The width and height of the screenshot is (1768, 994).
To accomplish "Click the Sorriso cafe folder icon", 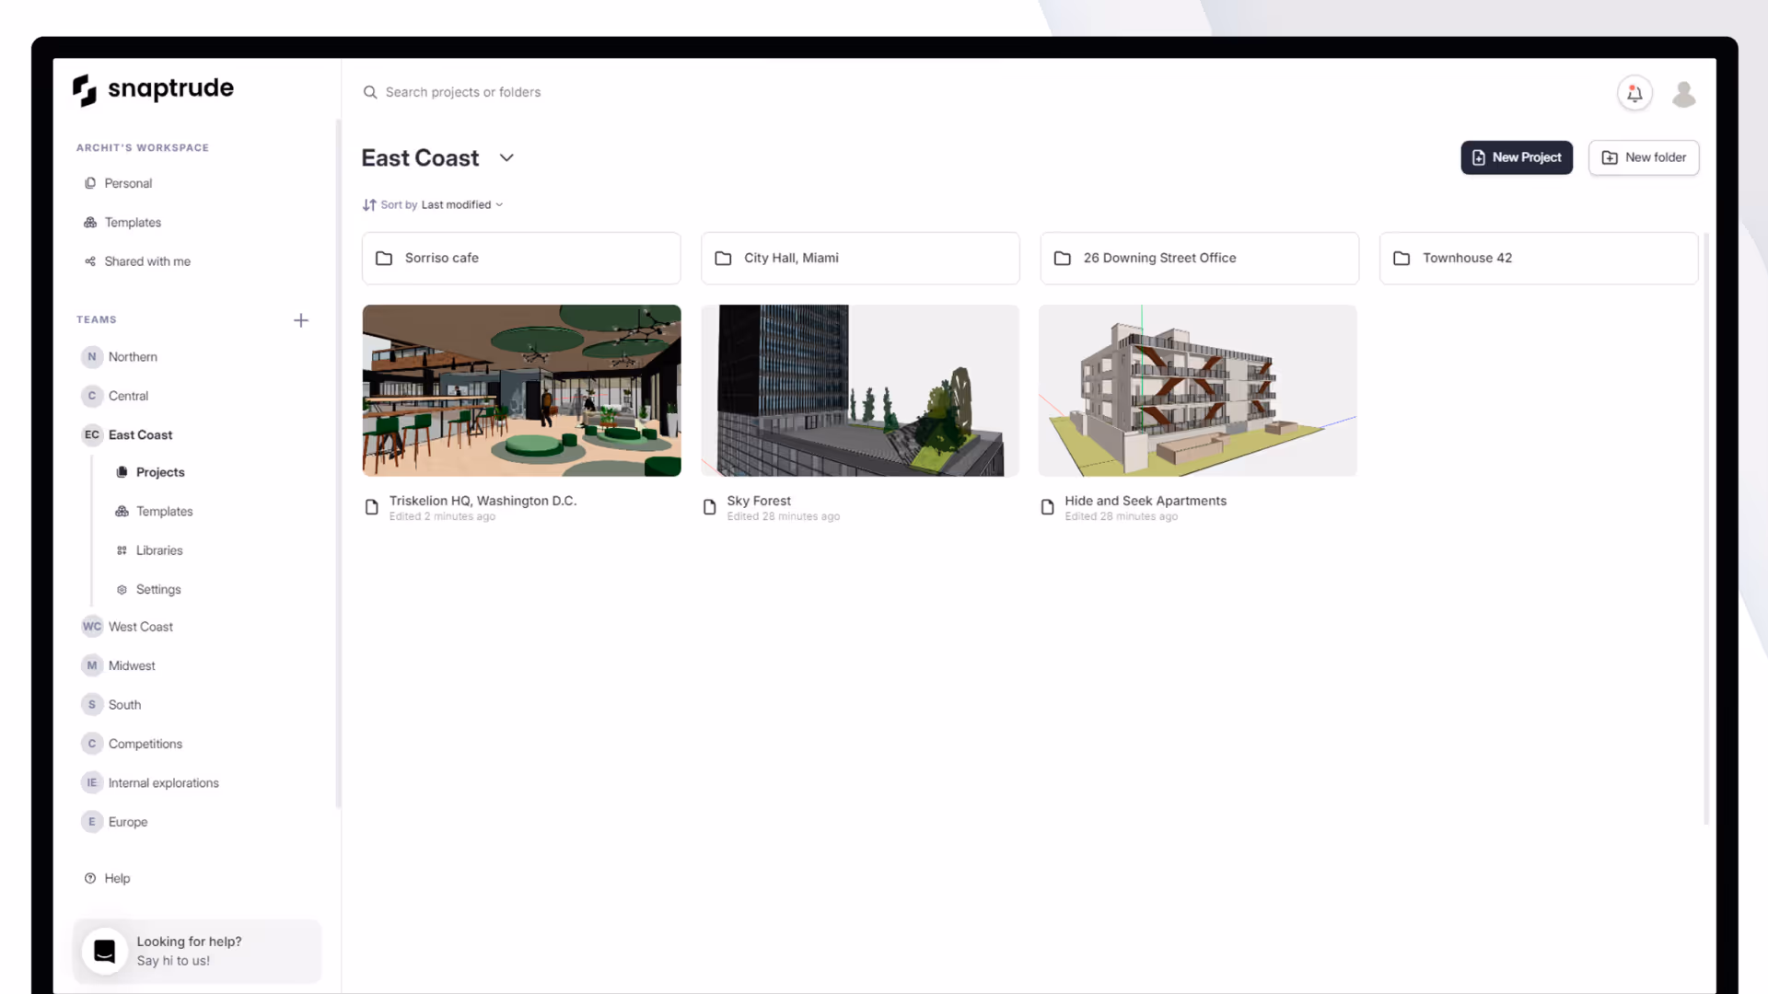I will pos(384,259).
